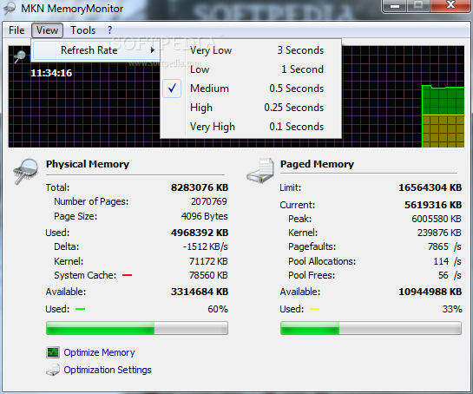Click the yellow paged memory graph area
473x394 pixels.
(x=443, y=131)
